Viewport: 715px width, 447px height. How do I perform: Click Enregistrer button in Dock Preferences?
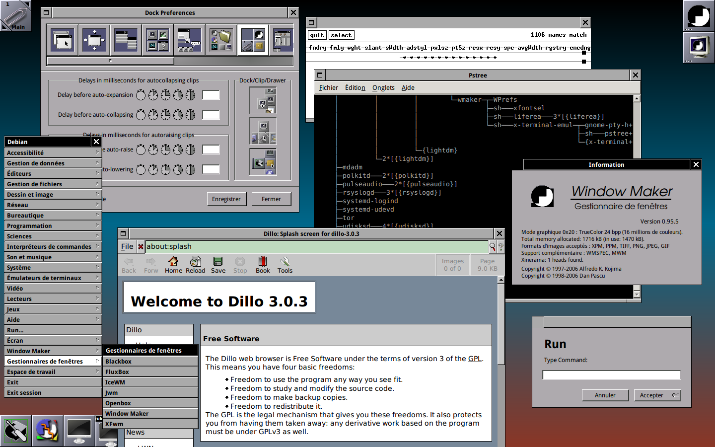226,199
